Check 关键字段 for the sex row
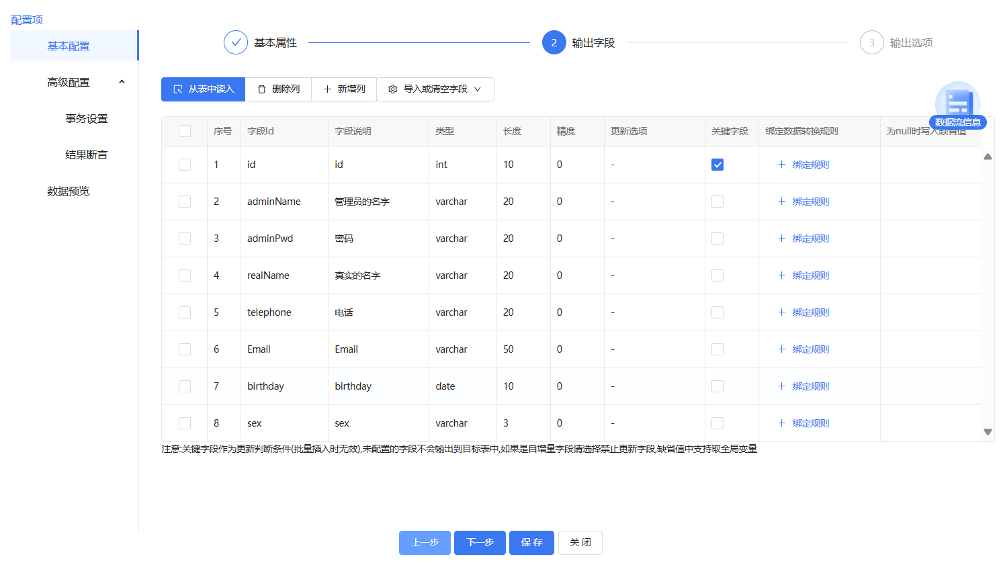The width and height of the screenshot is (1001, 563). tap(717, 423)
